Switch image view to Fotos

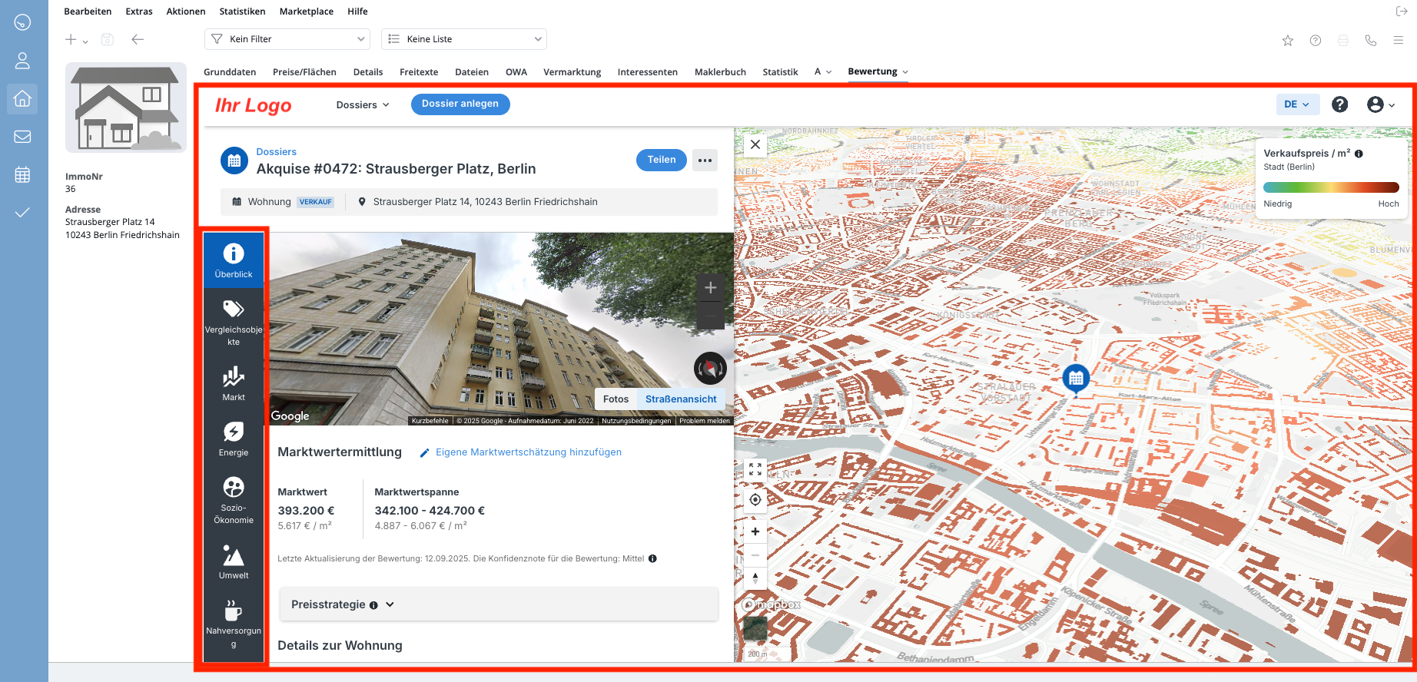(616, 399)
